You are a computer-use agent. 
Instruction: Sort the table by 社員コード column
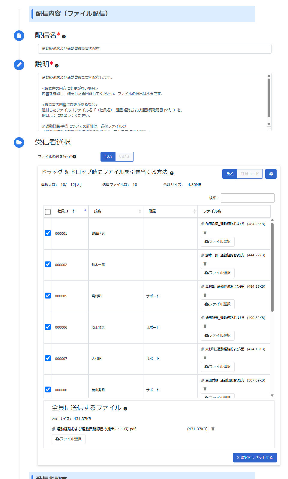coord(70,211)
